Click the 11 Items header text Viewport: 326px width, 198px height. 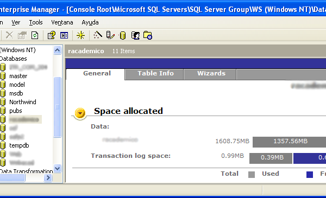[123, 51]
